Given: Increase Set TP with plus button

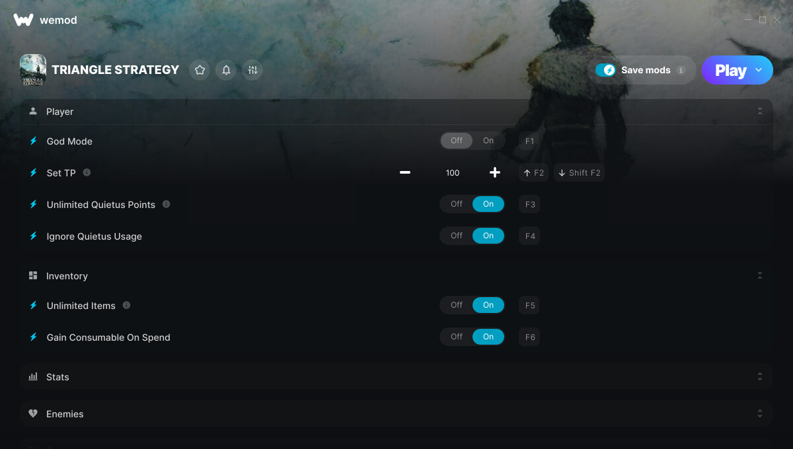Looking at the screenshot, I should 495,172.
